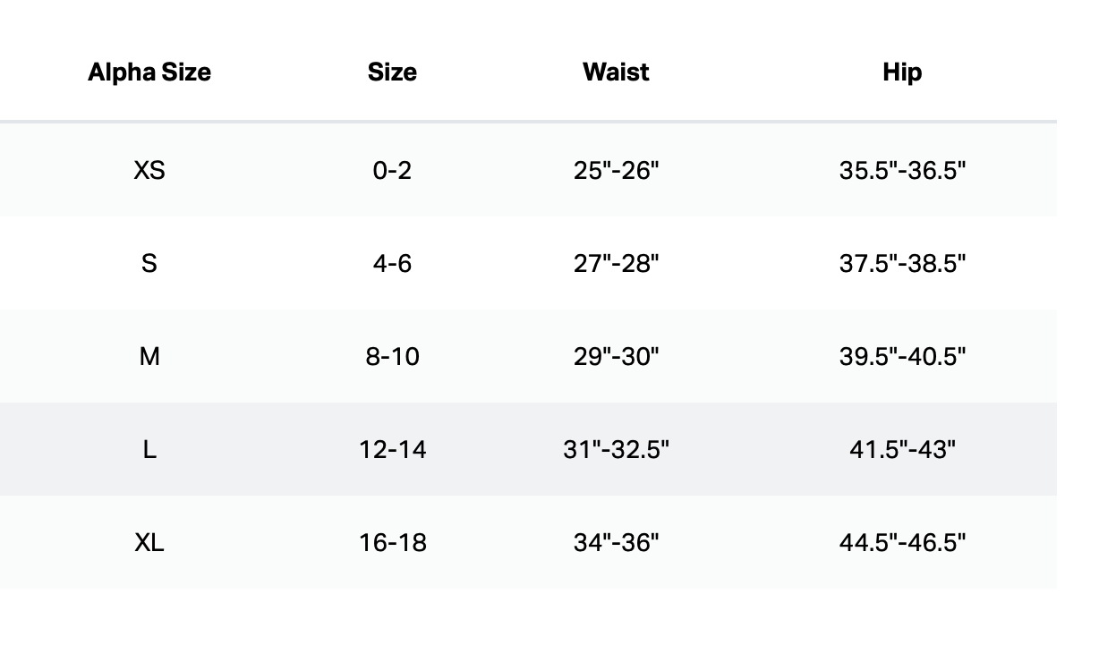Viewport: 1099px width, 662px height.
Task: Click hip measurement 39.5"-40.5"
Action: click(902, 356)
